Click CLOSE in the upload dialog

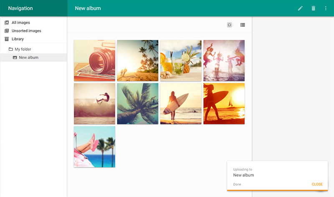[x=317, y=184]
